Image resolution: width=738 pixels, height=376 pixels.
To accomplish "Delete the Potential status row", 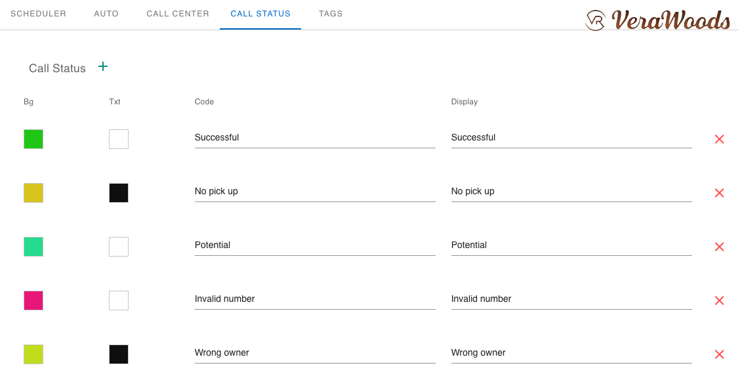I will click(719, 247).
